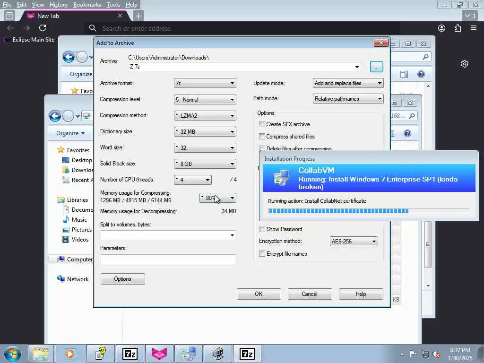Open the Dictionary size dropdown

coord(205,131)
